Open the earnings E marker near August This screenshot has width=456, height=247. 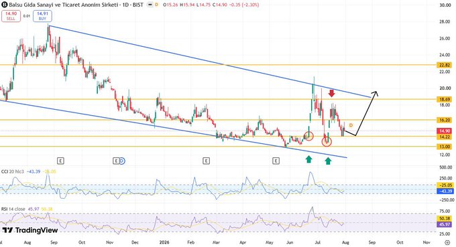pos(60,161)
